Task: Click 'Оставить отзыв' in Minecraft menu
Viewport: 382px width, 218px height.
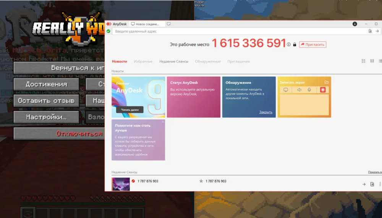Action: click(46, 101)
